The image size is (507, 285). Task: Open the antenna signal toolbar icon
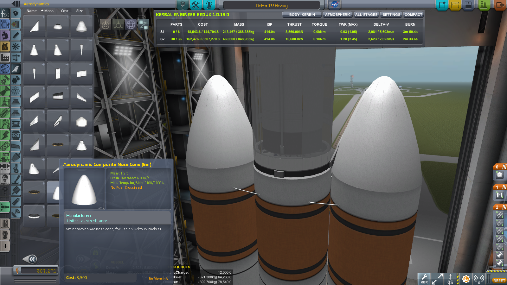(479, 279)
